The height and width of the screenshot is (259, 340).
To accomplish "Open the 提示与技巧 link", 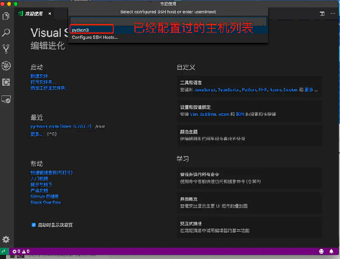I will (x=41, y=184).
